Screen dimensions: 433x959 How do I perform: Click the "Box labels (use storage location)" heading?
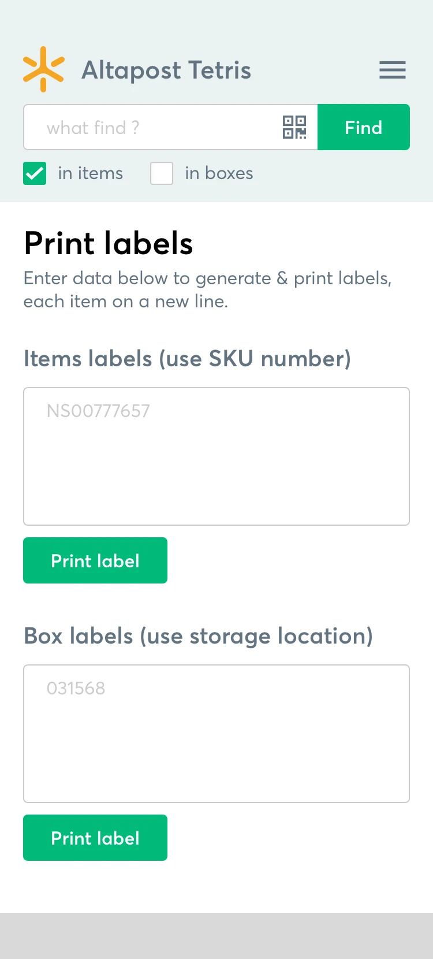point(198,636)
